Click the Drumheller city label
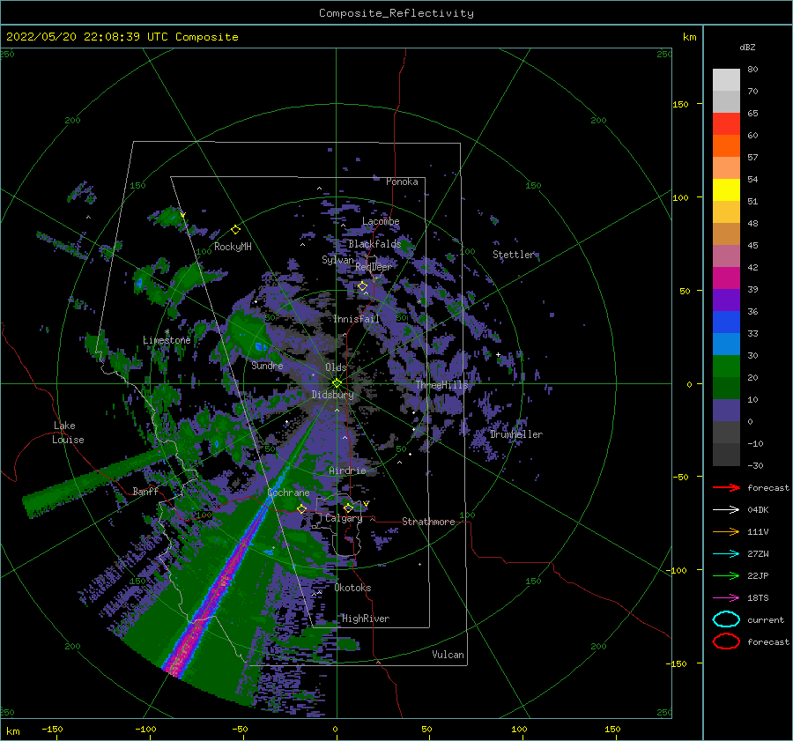The image size is (793, 741). [x=516, y=434]
